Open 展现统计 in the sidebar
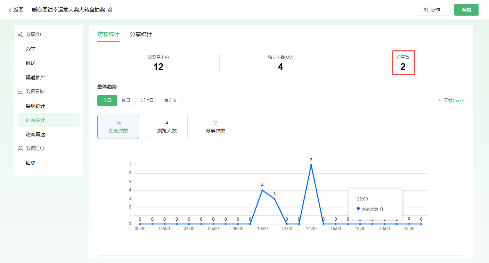This screenshot has height=263, width=489. [35, 106]
